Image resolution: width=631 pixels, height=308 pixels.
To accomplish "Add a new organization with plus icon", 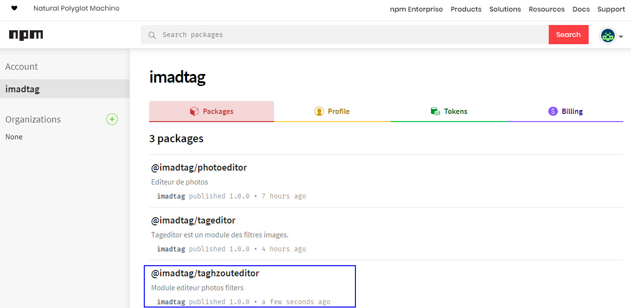I will 112,119.
